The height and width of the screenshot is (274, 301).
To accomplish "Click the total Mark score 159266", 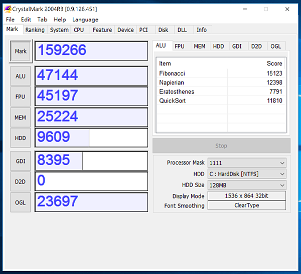I will 91,51.
